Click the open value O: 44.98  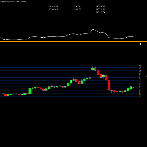pyautogui.click(x=53, y=6)
